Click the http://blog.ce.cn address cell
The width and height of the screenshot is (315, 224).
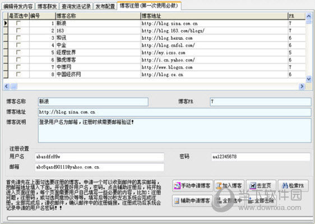pyautogui.click(x=214, y=74)
